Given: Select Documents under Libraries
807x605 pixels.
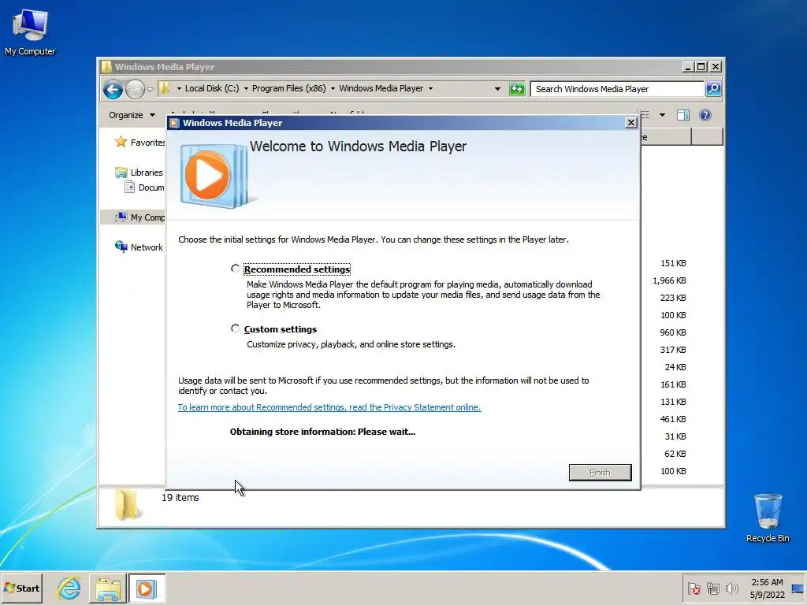Looking at the screenshot, I should click(x=144, y=187).
